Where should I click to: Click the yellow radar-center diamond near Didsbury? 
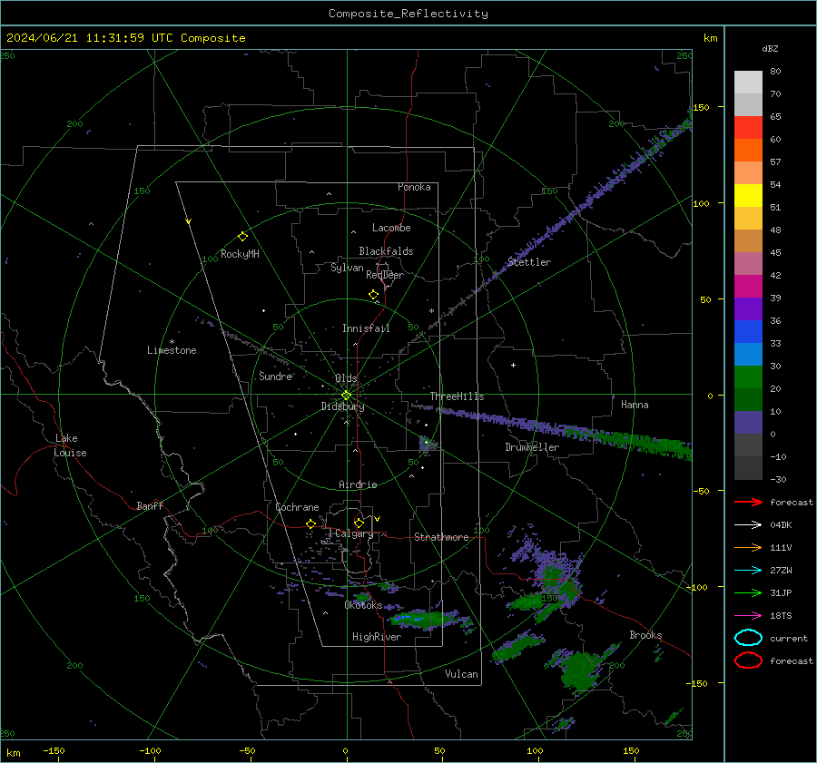pos(347,396)
